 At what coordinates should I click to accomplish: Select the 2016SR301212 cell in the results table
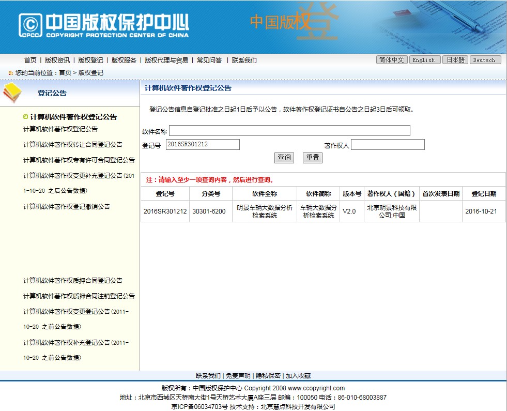(x=165, y=211)
